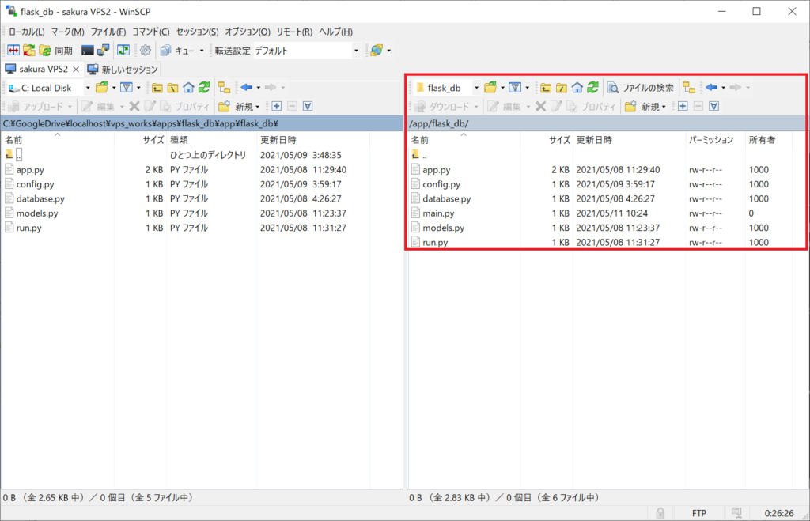Toggle the remote panel file filter
The image size is (810, 521).
click(x=513, y=87)
